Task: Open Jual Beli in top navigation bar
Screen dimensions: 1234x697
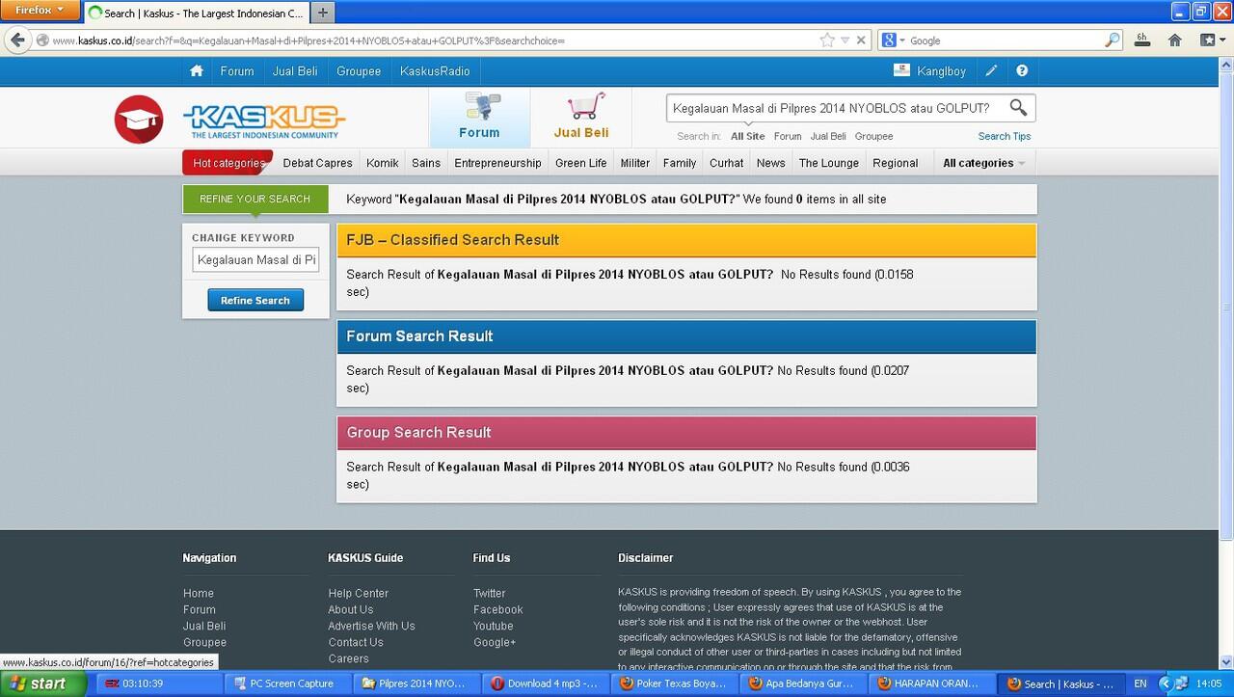Action: tap(295, 70)
